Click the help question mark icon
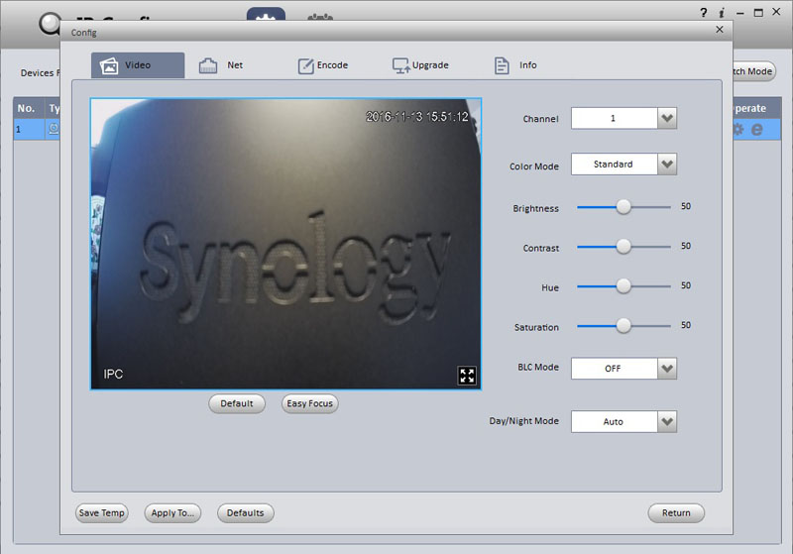 (705, 12)
